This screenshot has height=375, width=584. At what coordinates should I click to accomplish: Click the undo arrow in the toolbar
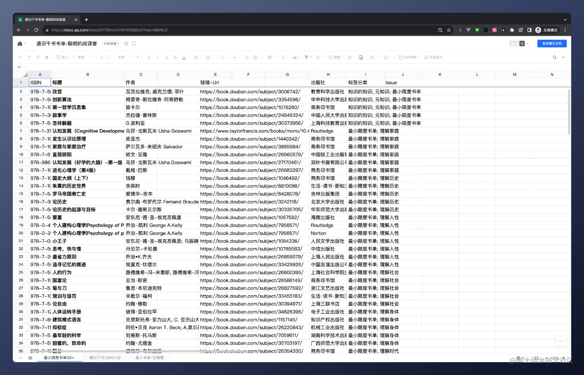pos(20,57)
